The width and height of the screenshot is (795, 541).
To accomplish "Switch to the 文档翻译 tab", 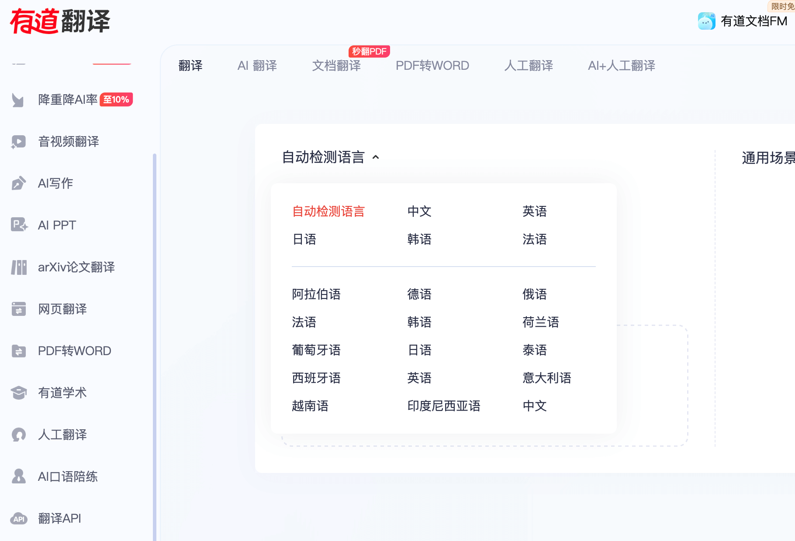I will coord(336,65).
